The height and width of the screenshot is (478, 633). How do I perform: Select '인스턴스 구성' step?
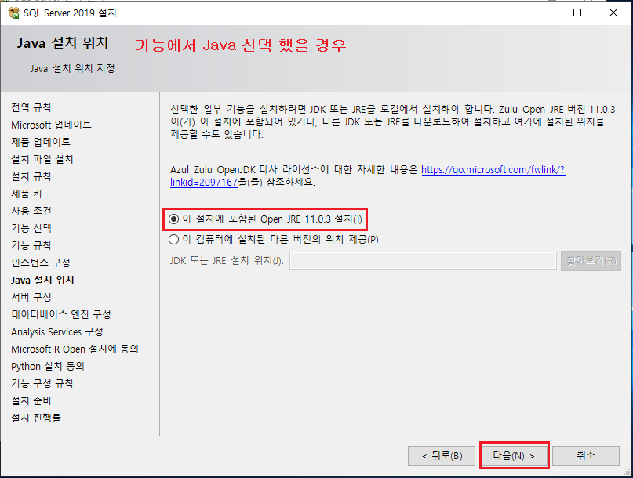pyautogui.click(x=41, y=263)
